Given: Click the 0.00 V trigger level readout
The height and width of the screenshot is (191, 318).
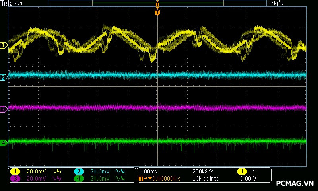Looking at the screenshot, I should tap(248, 179).
